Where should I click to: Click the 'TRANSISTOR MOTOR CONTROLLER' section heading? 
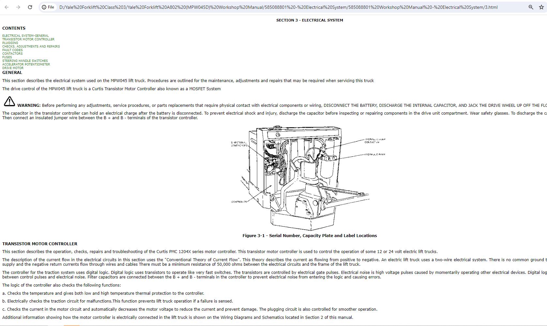[40, 244]
